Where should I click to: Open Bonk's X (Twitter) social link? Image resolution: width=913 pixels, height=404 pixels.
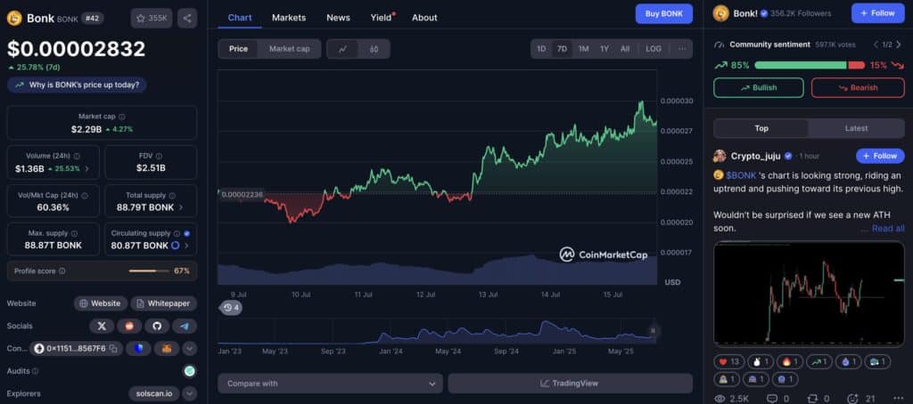pyautogui.click(x=102, y=326)
